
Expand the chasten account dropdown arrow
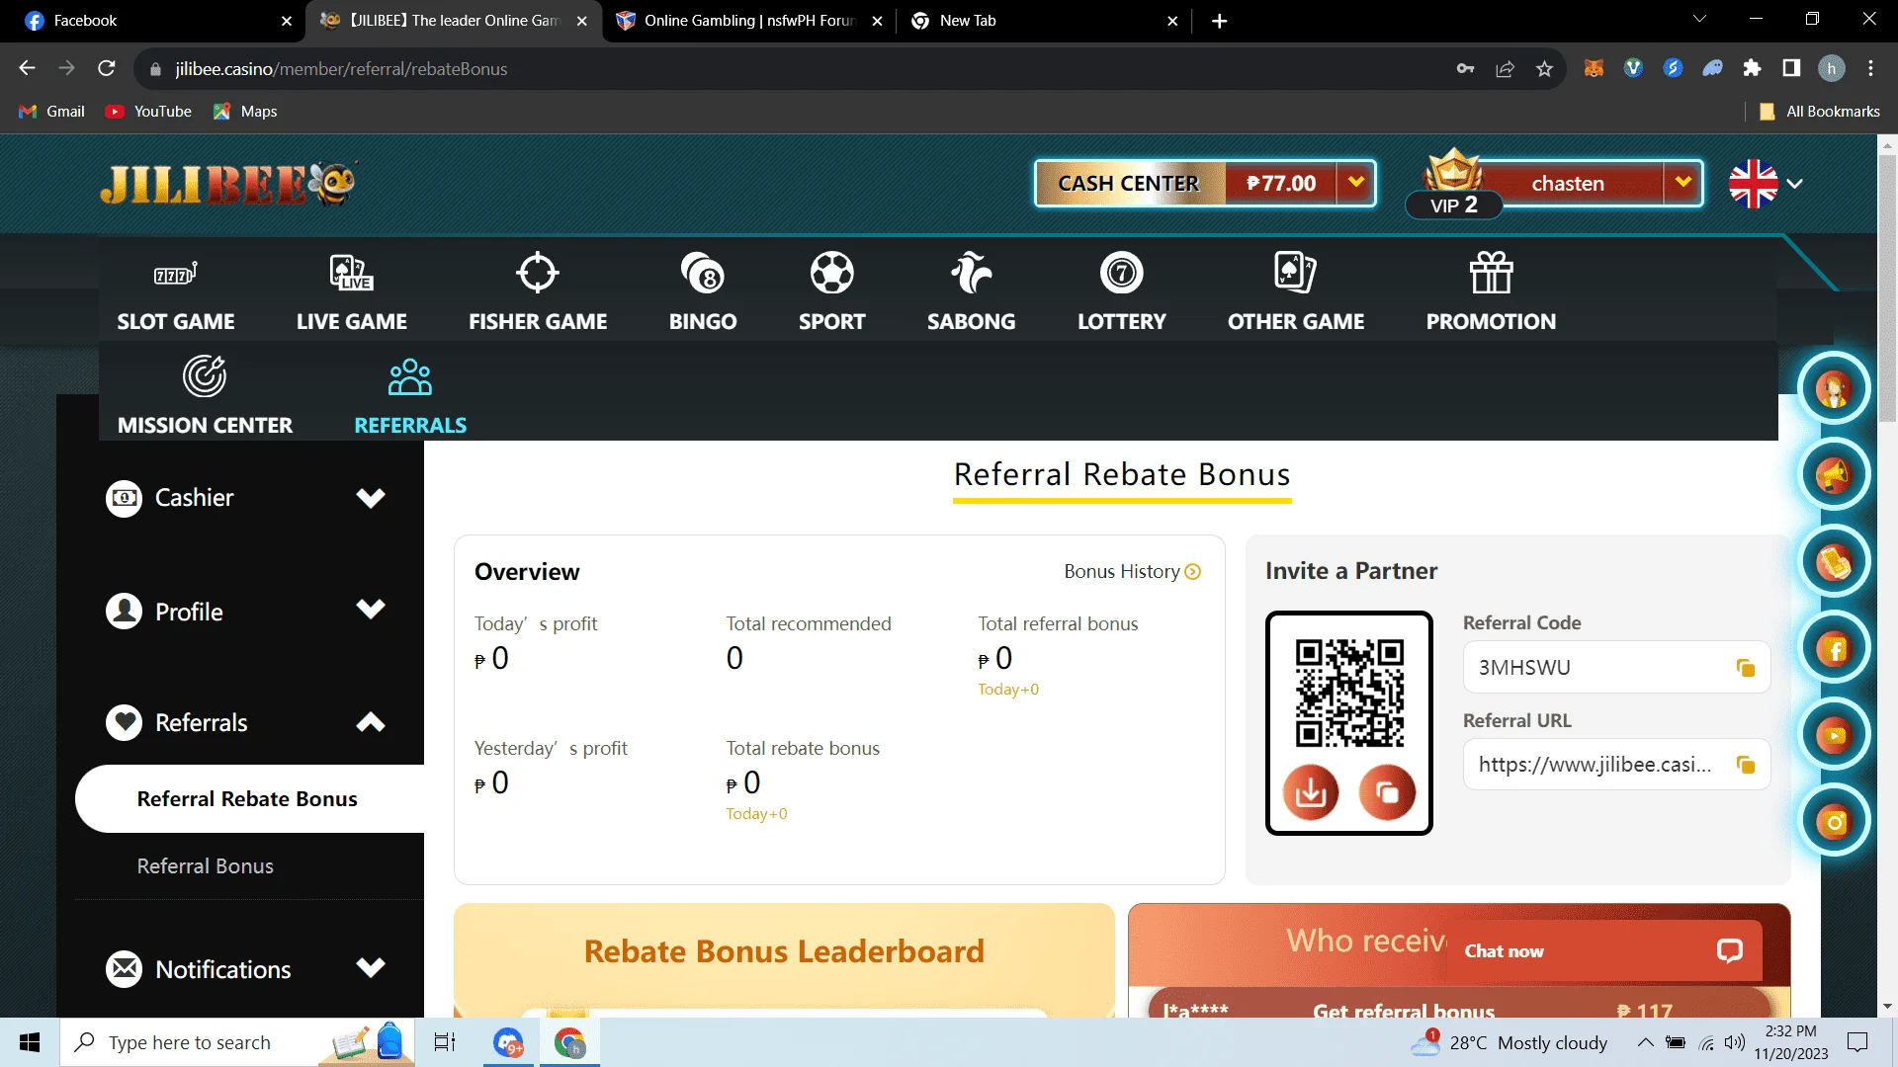tap(1683, 183)
